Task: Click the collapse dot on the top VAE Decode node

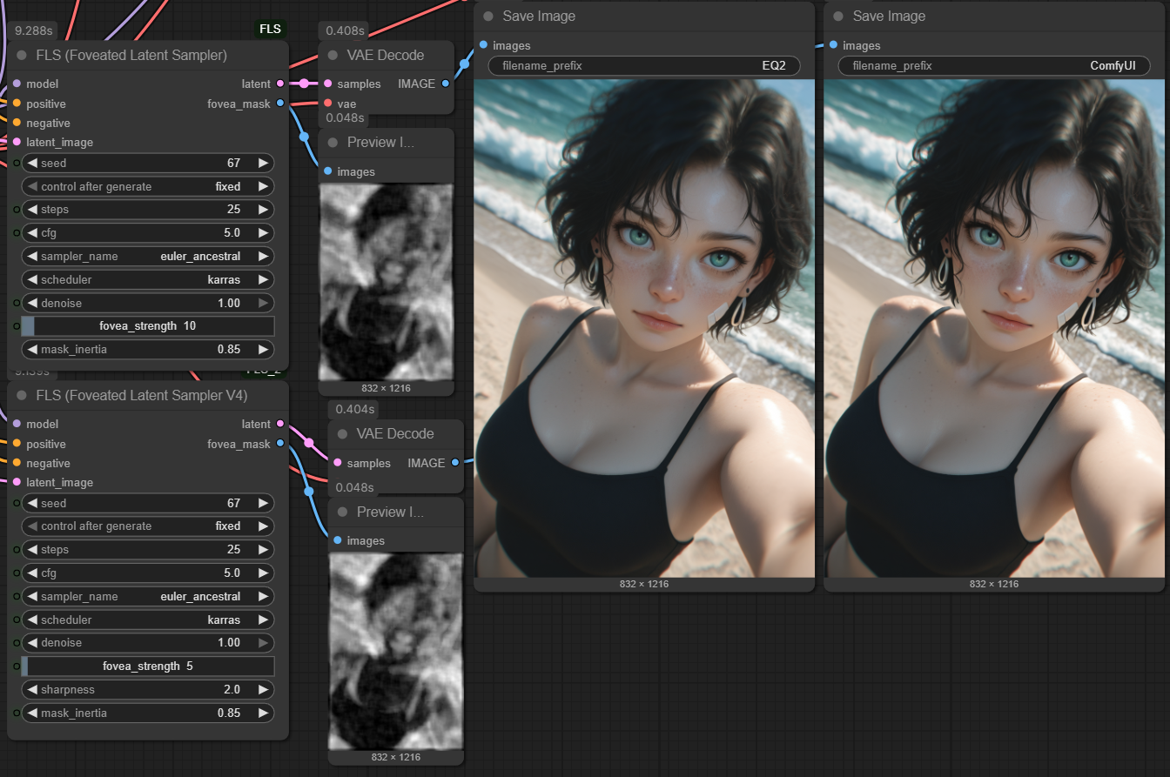Action: [333, 56]
